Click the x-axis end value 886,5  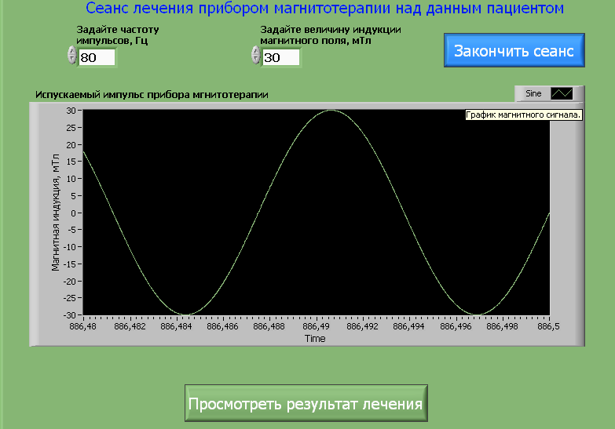tap(548, 326)
